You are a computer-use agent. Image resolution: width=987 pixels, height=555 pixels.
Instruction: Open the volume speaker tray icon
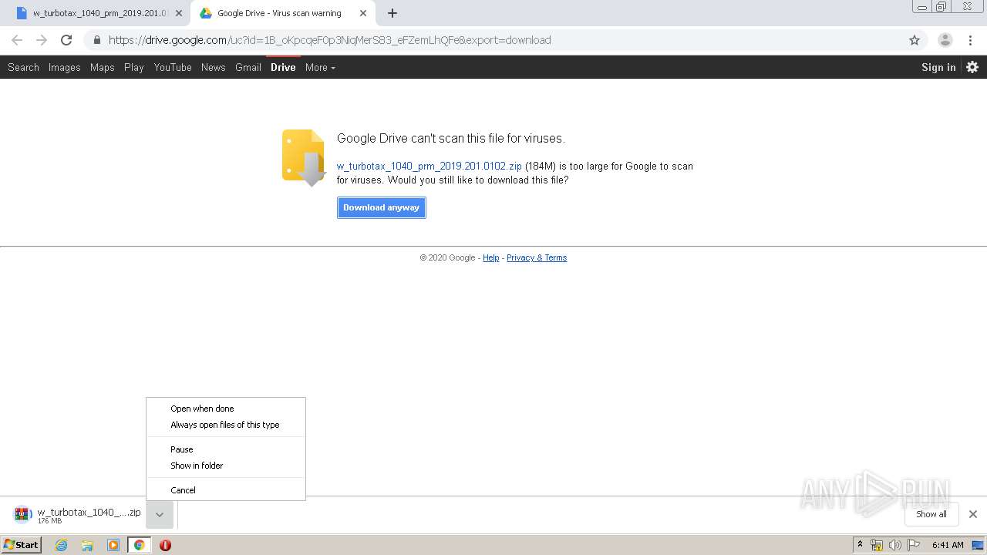895,545
